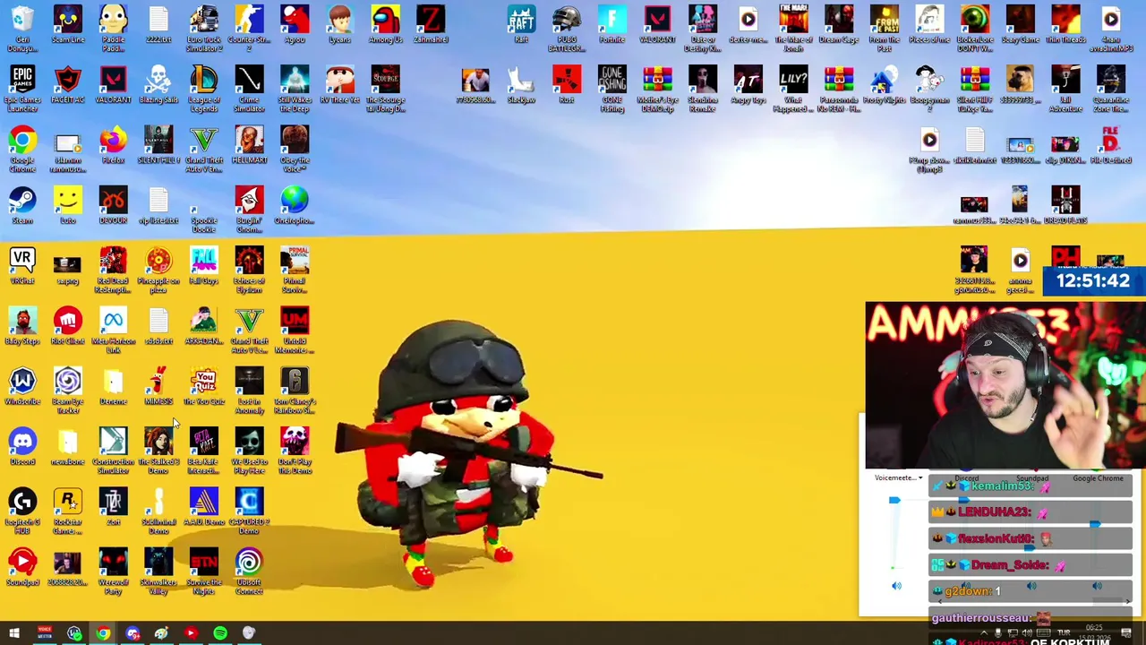The width and height of the screenshot is (1146, 645).
Task: Open the Oneirophobia globe icon
Action: click(x=295, y=205)
